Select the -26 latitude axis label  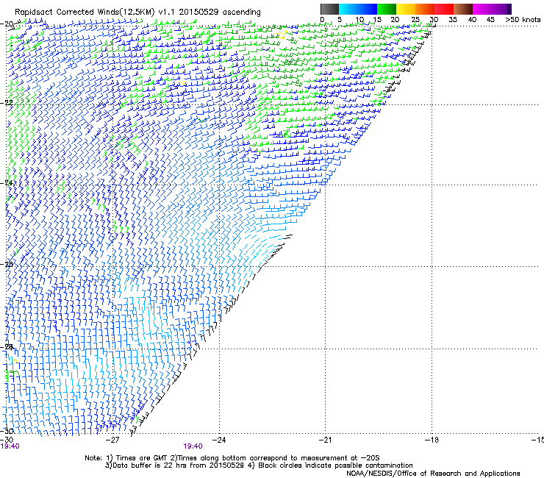[7, 264]
